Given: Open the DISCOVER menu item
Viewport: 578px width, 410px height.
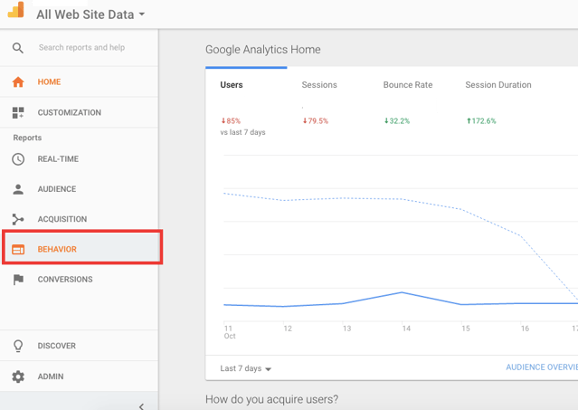Looking at the screenshot, I should (80, 346).
